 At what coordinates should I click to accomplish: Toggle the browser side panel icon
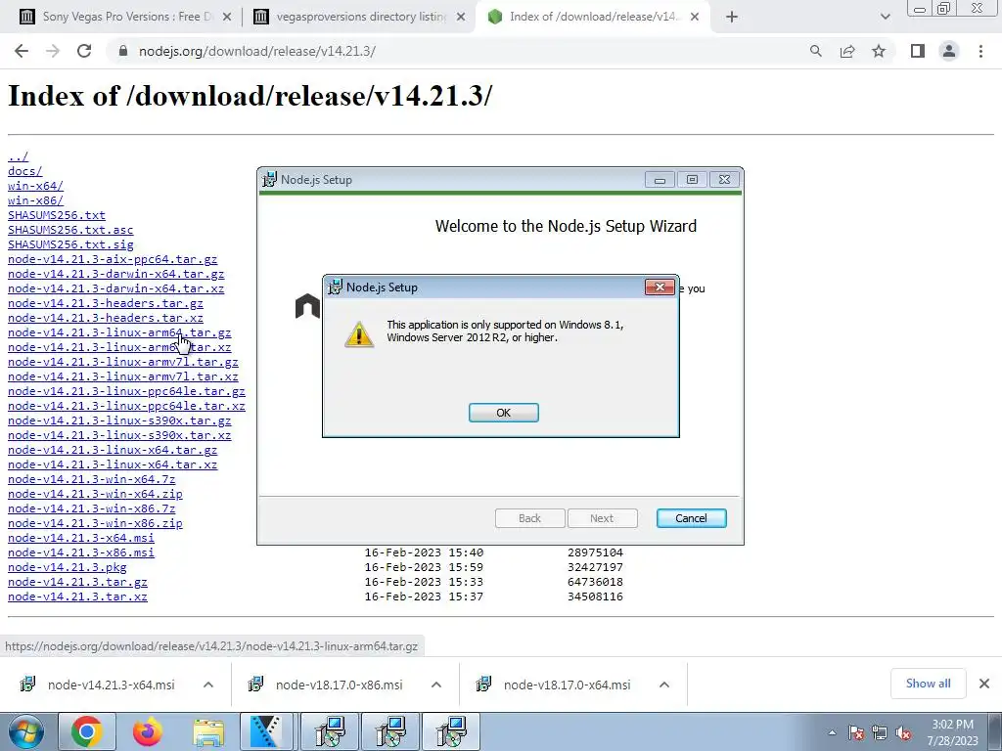[918, 51]
